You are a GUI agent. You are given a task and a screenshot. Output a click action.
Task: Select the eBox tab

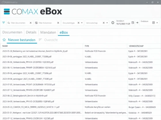pyautogui.click(x=64, y=33)
